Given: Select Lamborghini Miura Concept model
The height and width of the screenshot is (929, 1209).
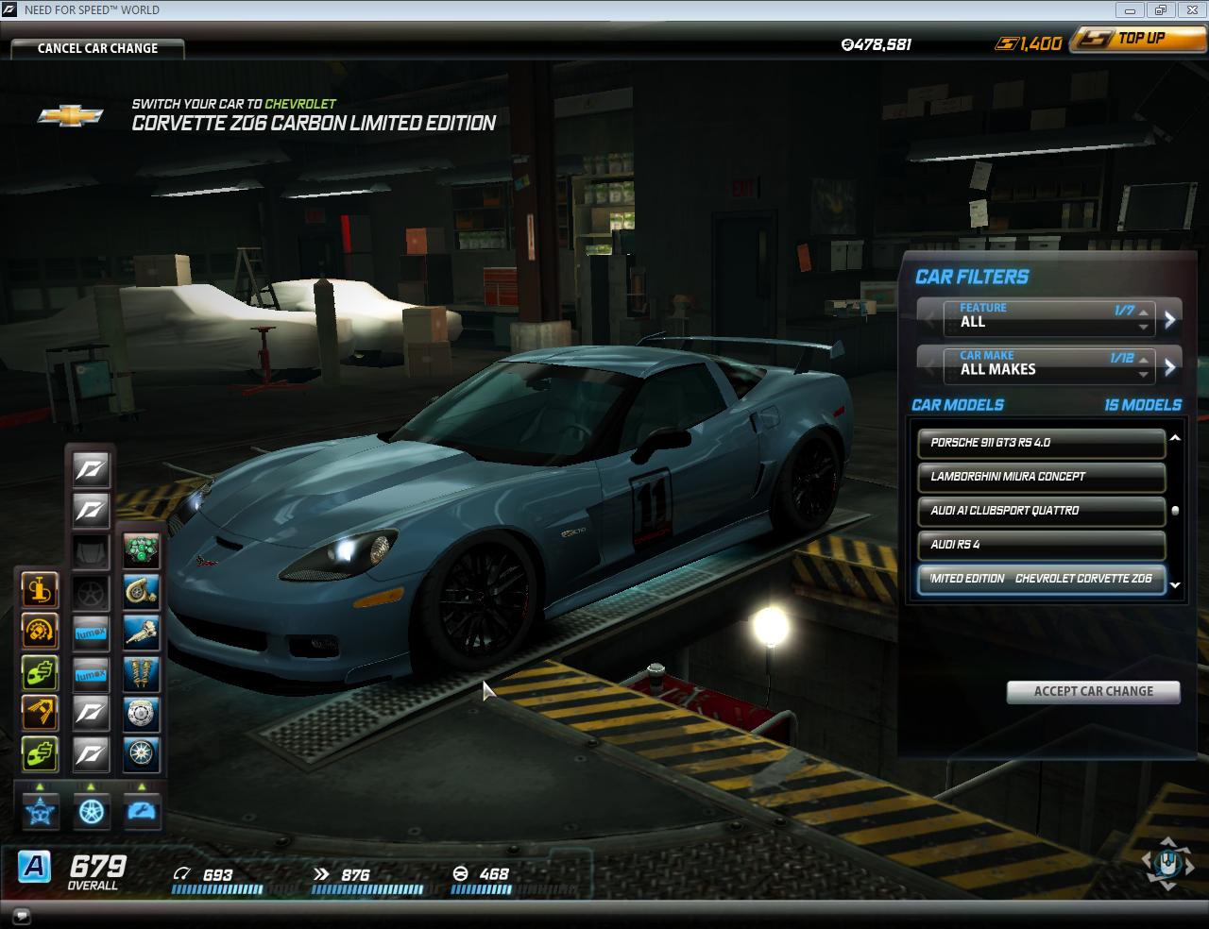Looking at the screenshot, I should [1042, 477].
